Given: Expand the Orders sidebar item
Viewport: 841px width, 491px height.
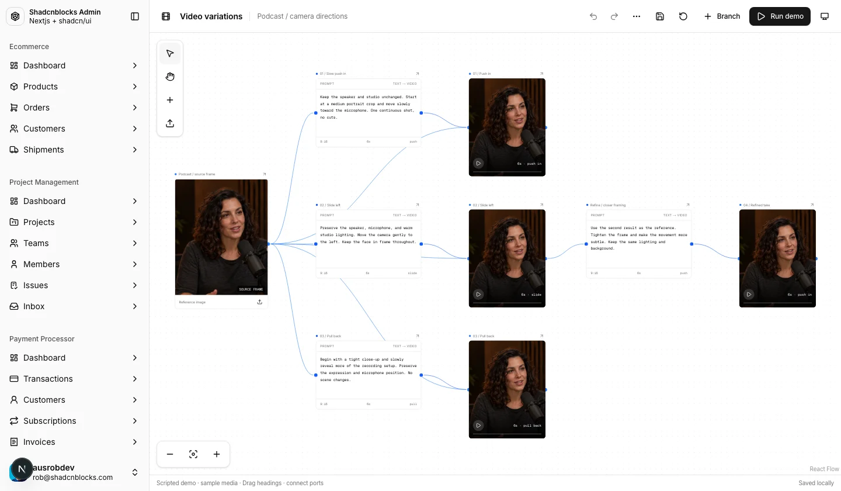Looking at the screenshot, I should pyautogui.click(x=75, y=108).
